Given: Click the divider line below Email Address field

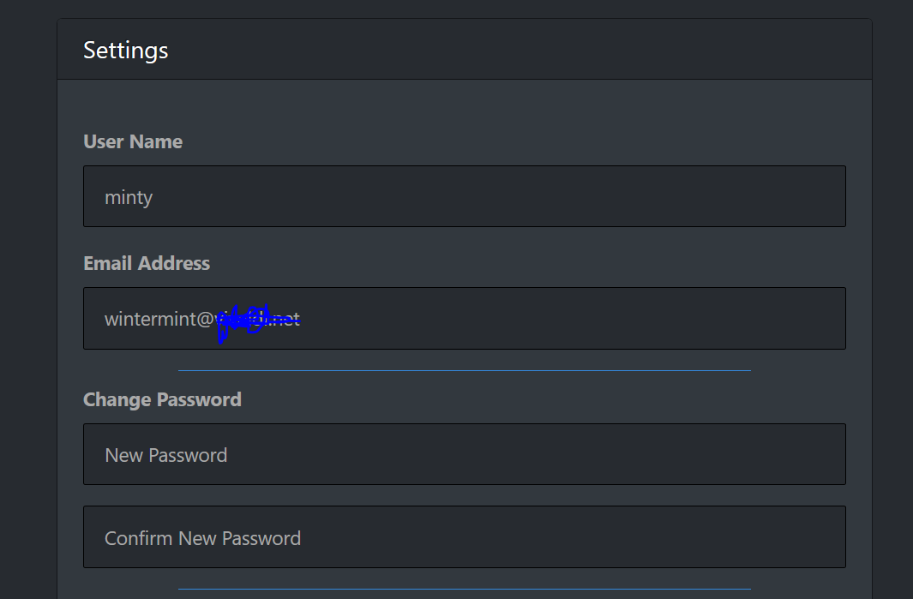Looking at the screenshot, I should 464,370.
